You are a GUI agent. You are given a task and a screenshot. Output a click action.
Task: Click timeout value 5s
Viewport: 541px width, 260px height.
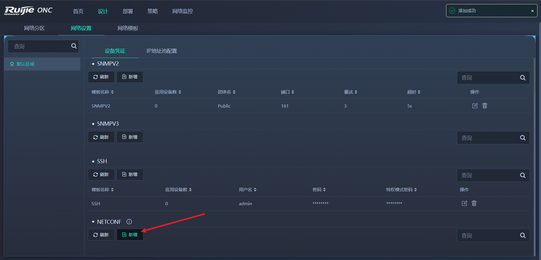[410, 106]
